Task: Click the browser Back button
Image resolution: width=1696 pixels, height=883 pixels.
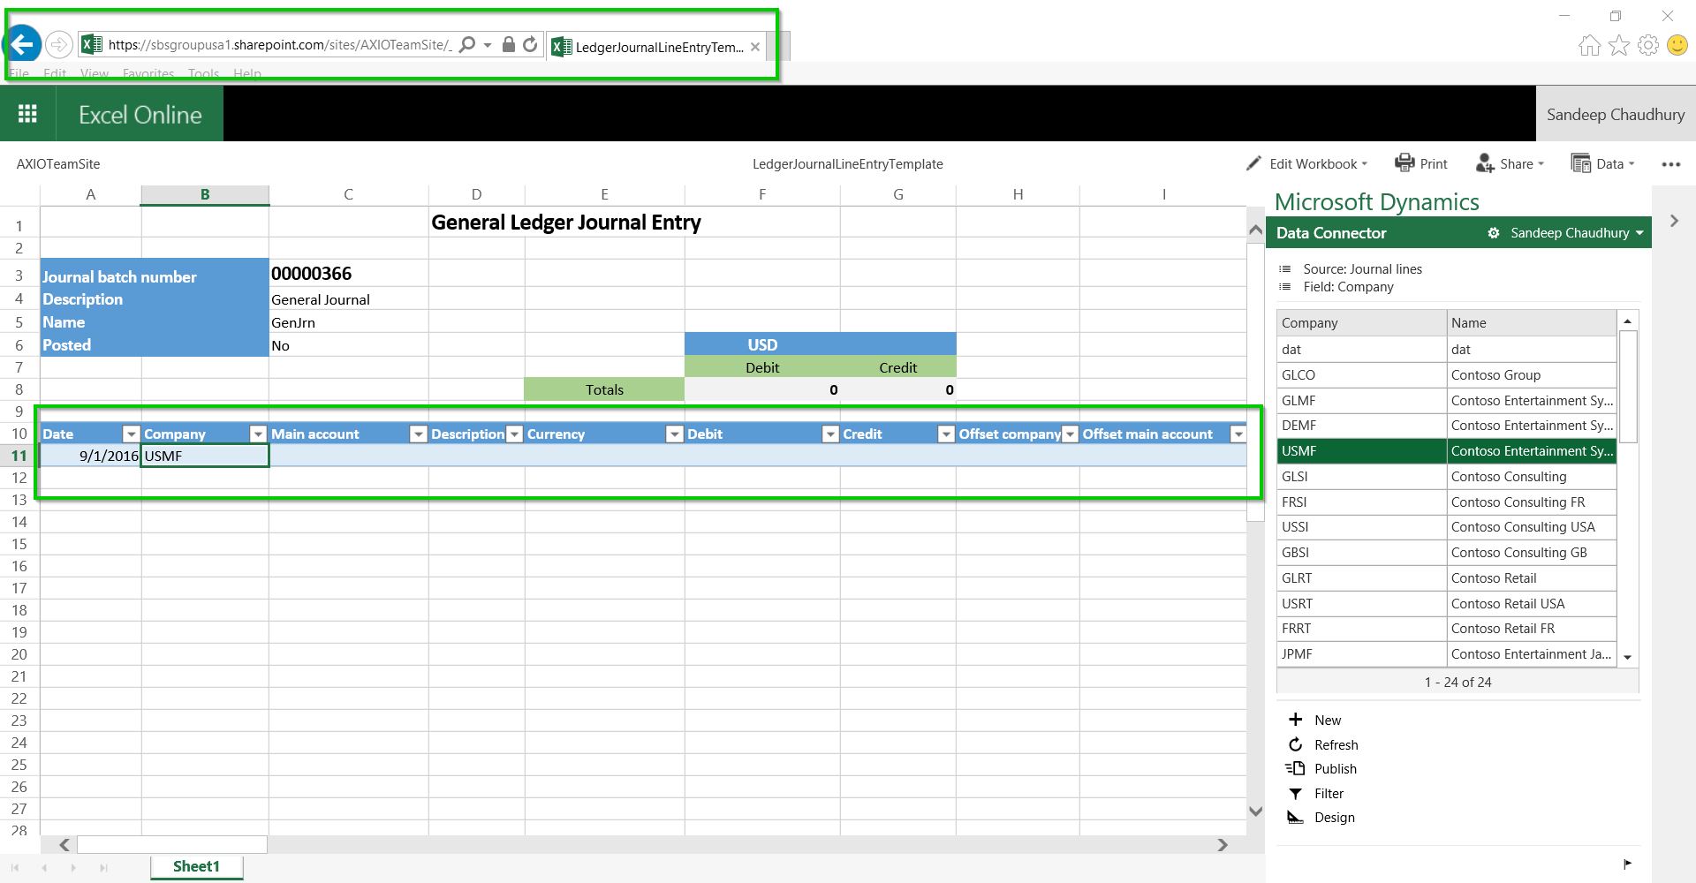Action: (x=22, y=43)
